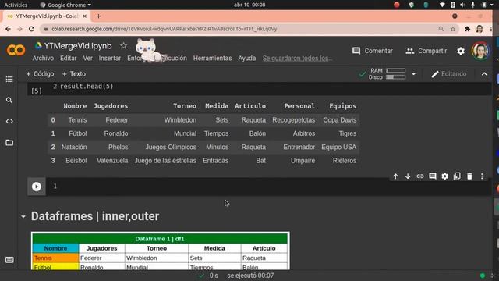The width and height of the screenshot is (499, 281).
Task: Click the Colab logo
Action: 16,50
